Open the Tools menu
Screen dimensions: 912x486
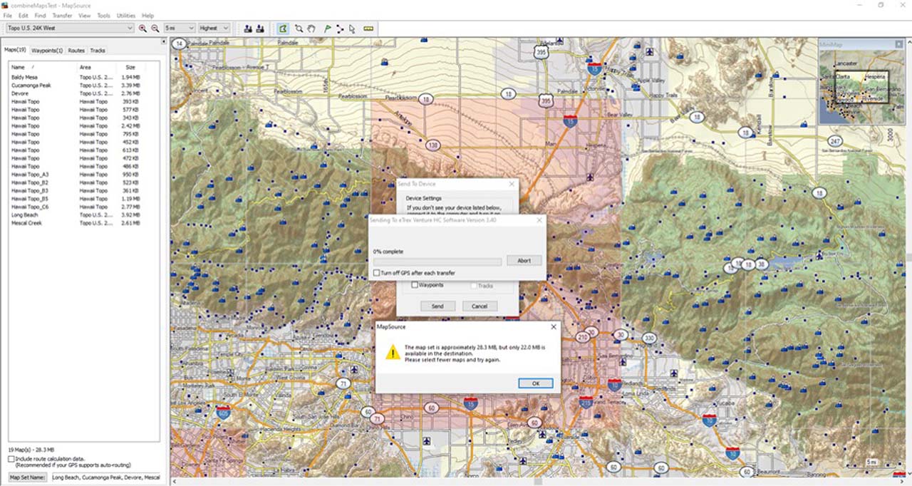click(103, 16)
